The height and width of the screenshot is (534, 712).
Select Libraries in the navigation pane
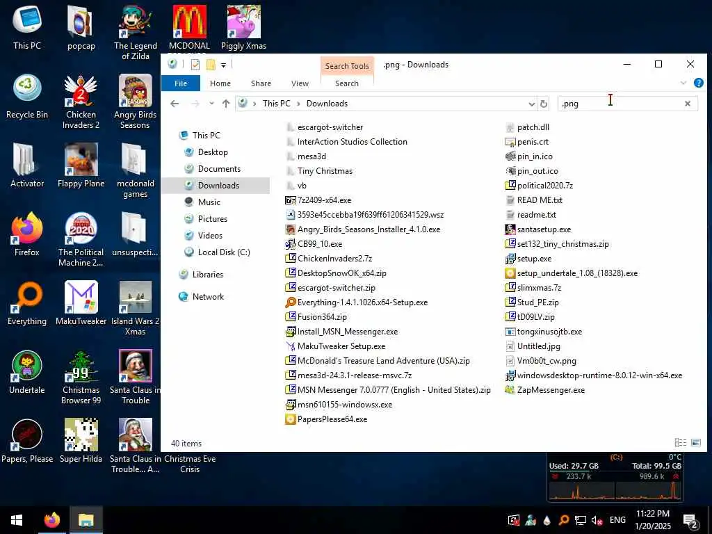coord(207,274)
